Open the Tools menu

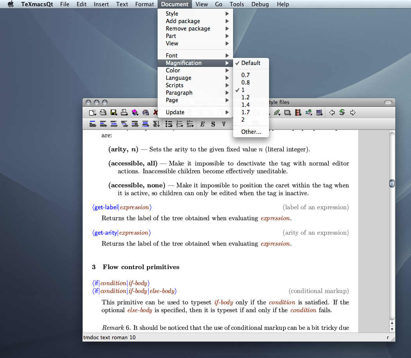coord(237,4)
